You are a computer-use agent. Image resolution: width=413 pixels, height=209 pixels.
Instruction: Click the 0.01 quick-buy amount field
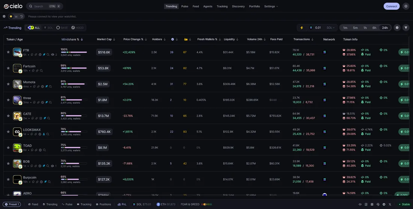(x=318, y=28)
